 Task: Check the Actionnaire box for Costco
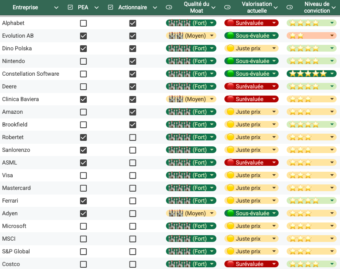click(x=133, y=264)
